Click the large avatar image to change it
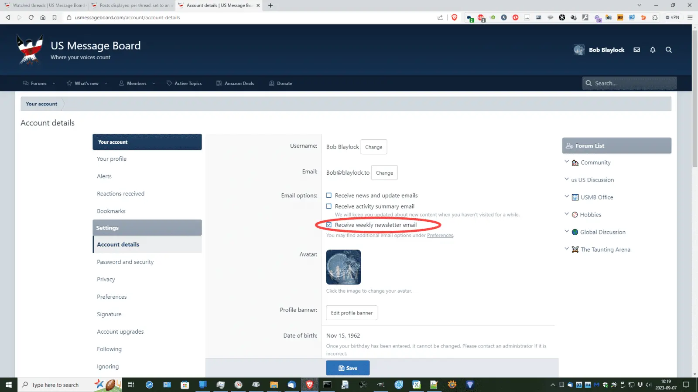 (x=344, y=267)
